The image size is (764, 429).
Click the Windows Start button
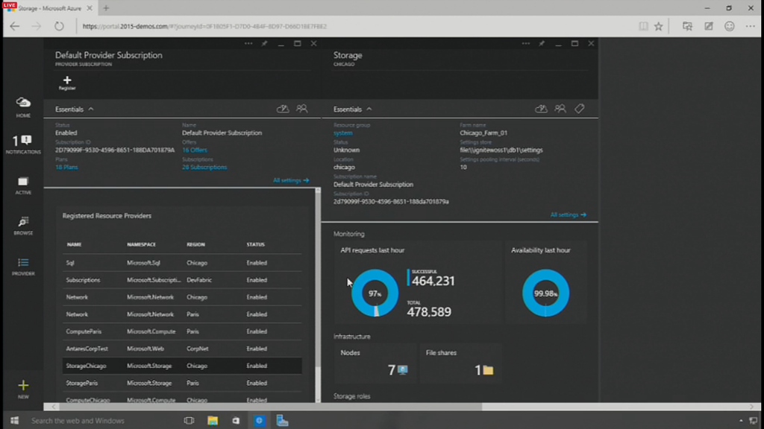[x=13, y=421]
